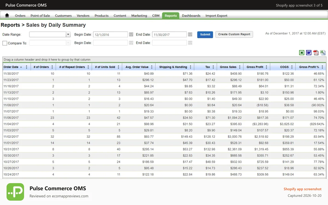Click the main End Date input field
The height and width of the screenshot is (205, 328).
pos(169,34)
